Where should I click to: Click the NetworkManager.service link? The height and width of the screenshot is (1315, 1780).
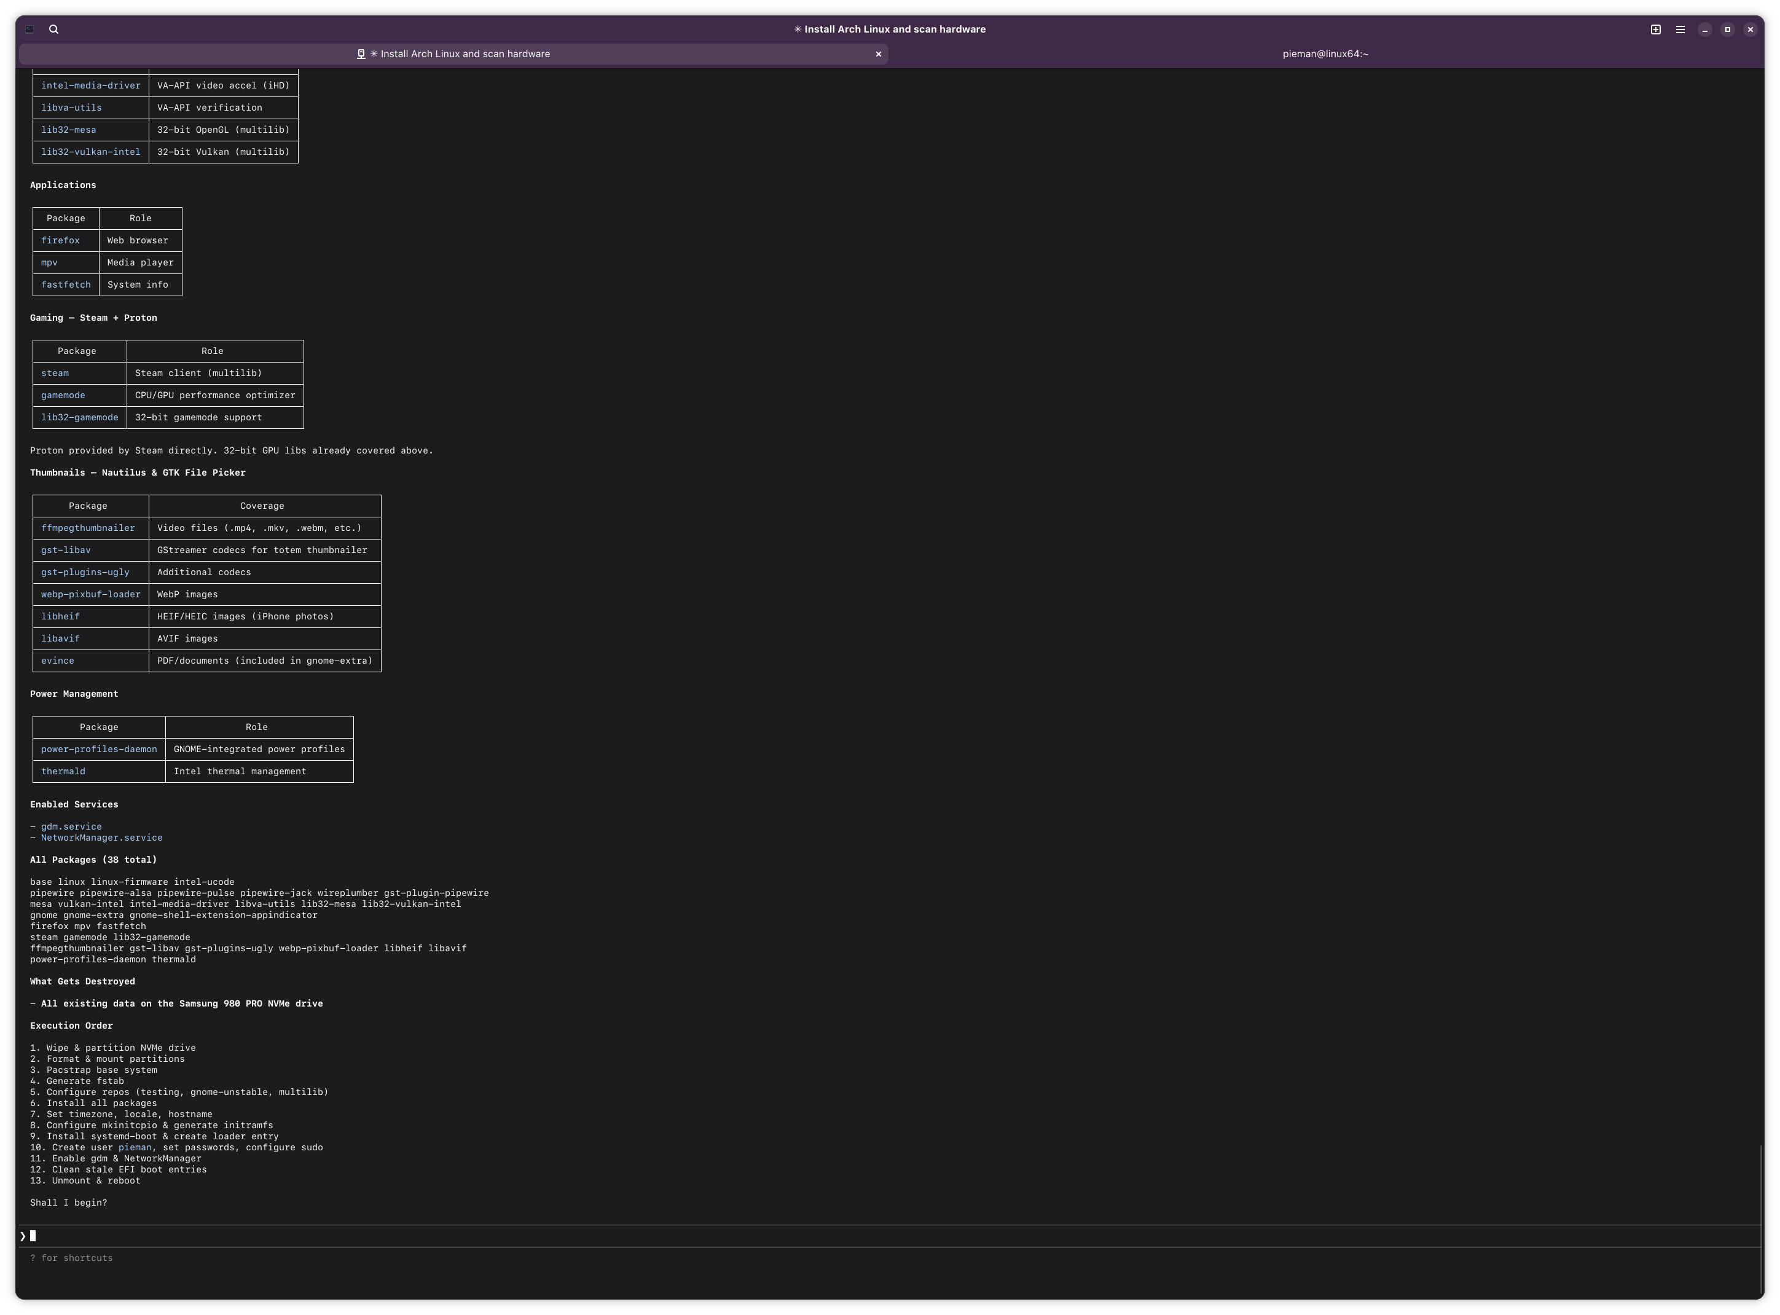coord(101,838)
